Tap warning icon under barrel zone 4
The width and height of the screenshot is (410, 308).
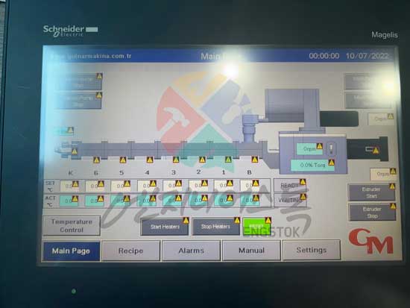pos(150,160)
